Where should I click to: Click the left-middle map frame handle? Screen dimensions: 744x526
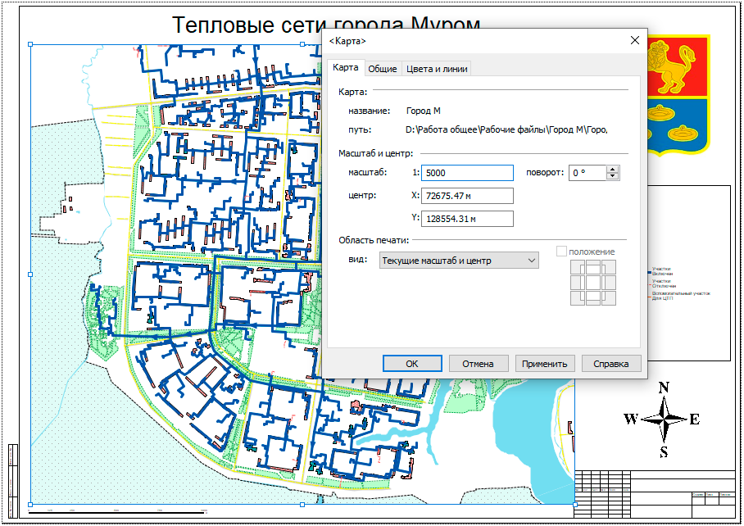click(x=30, y=274)
